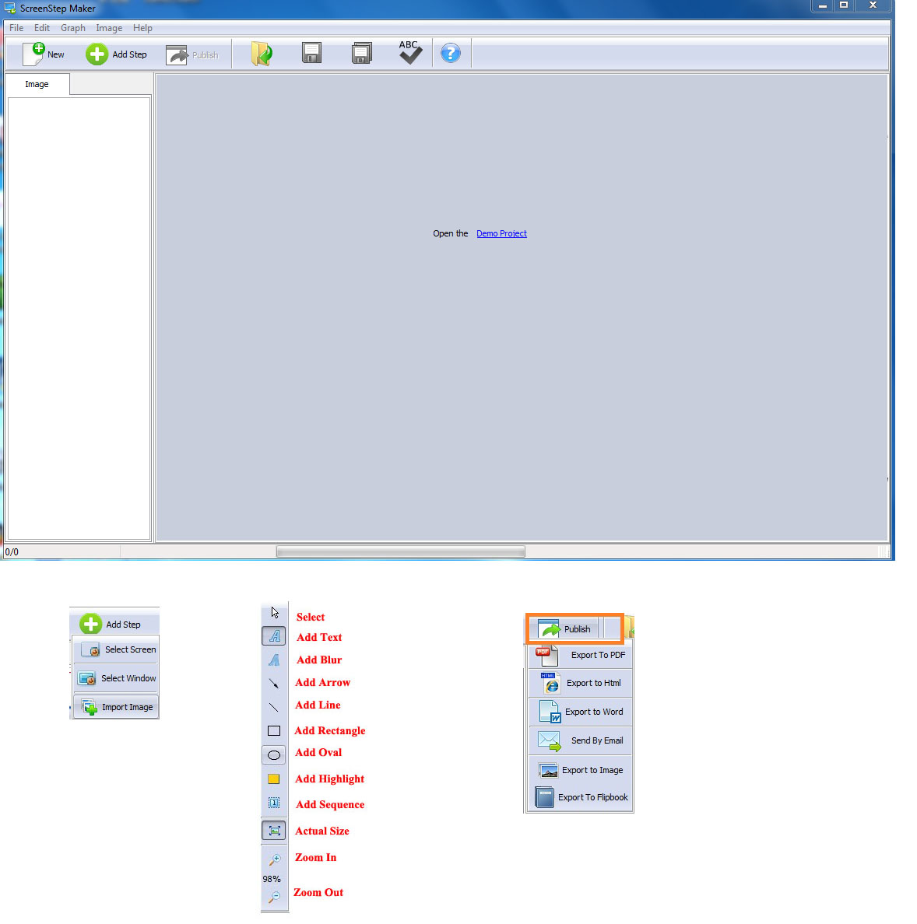Select the Add Line tool icon
Viewport: 917px width, 924px height.
coord(274,707)
